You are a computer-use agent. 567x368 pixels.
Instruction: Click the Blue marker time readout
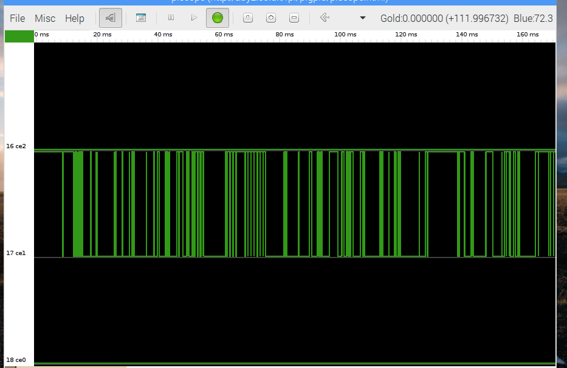533,18
